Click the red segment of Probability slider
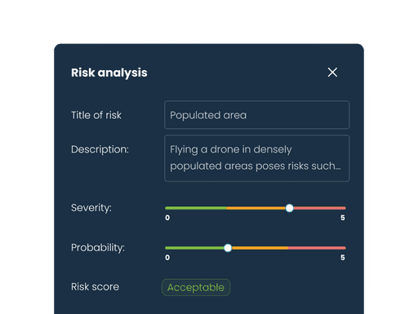The height and width of the screenshot is (314, 418). 317,248
